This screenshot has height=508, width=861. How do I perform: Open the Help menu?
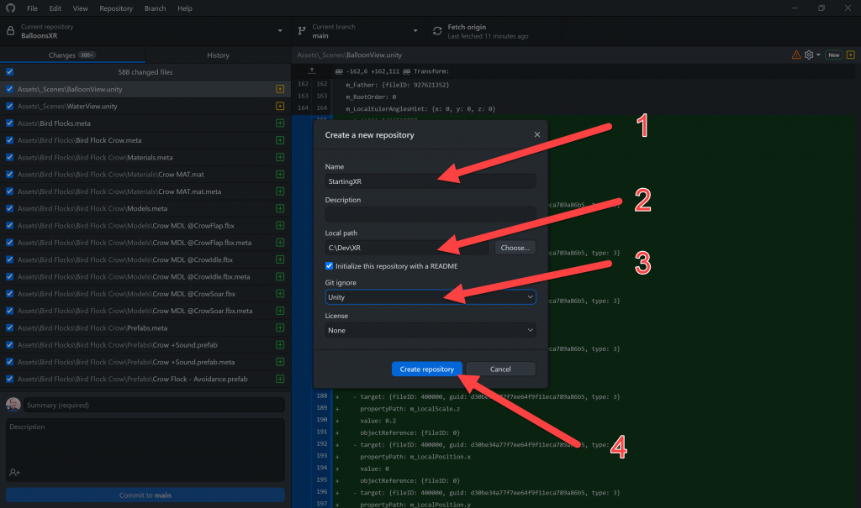185,8
